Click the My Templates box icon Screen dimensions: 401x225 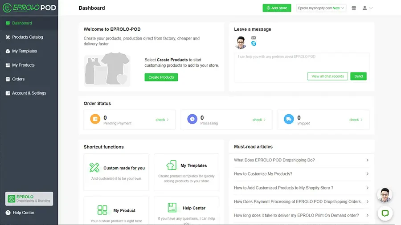[8, 51]
